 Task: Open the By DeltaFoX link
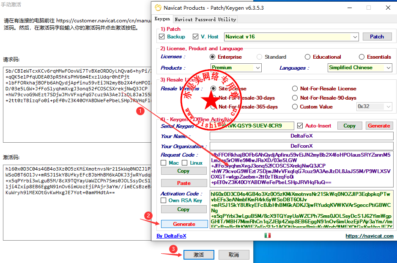(x=171, y=236)
